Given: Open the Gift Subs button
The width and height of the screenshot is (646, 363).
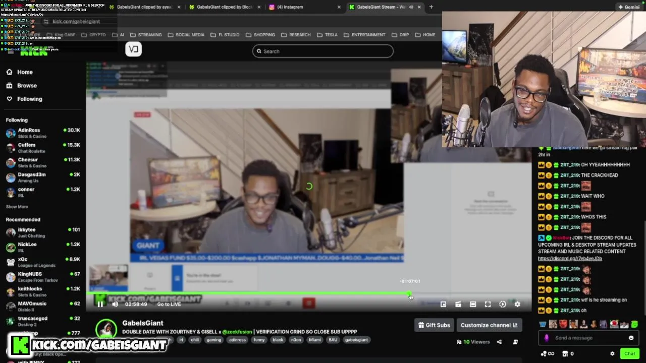Looking at the screenshot, I should pos(434,325).
